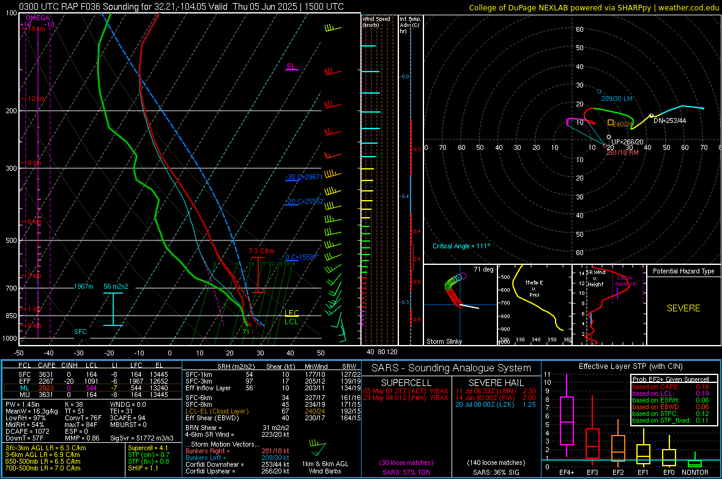Click the Supercell = 4.1 parameter
This screenshot has height=479, width=722.
point(148,448)
